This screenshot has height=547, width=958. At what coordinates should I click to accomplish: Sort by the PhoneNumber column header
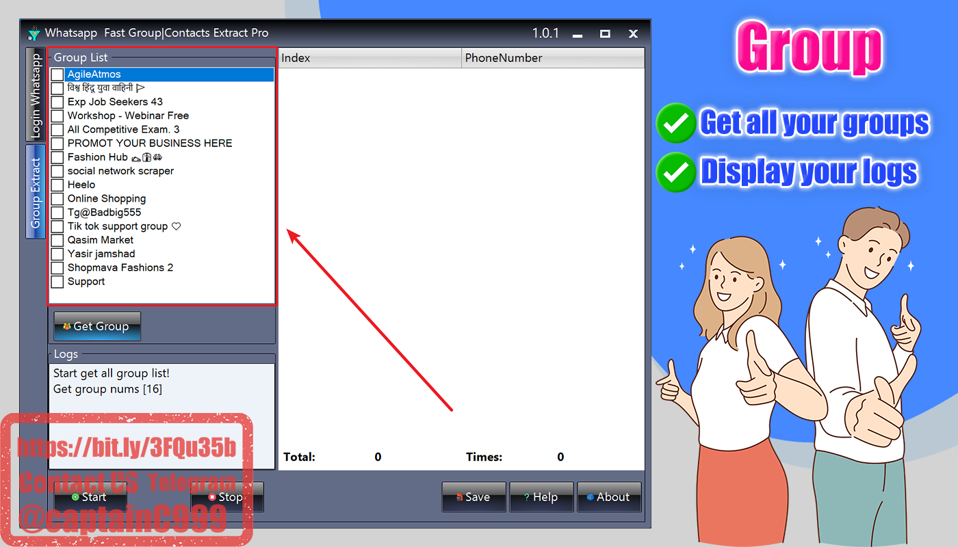click(x=553, y=58)
